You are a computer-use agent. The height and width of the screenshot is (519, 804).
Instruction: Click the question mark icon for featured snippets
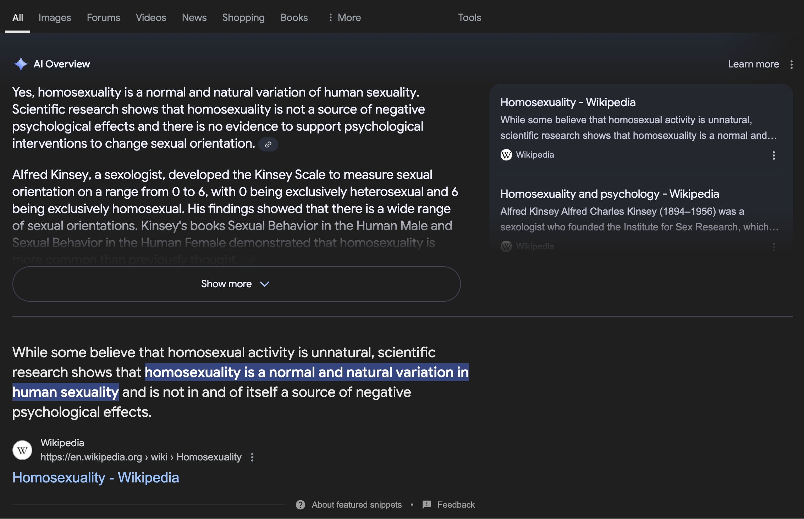(301, 504)
